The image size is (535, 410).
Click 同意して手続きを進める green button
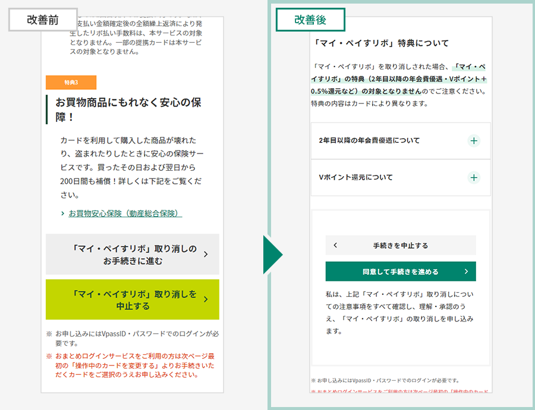coord(401,271)
